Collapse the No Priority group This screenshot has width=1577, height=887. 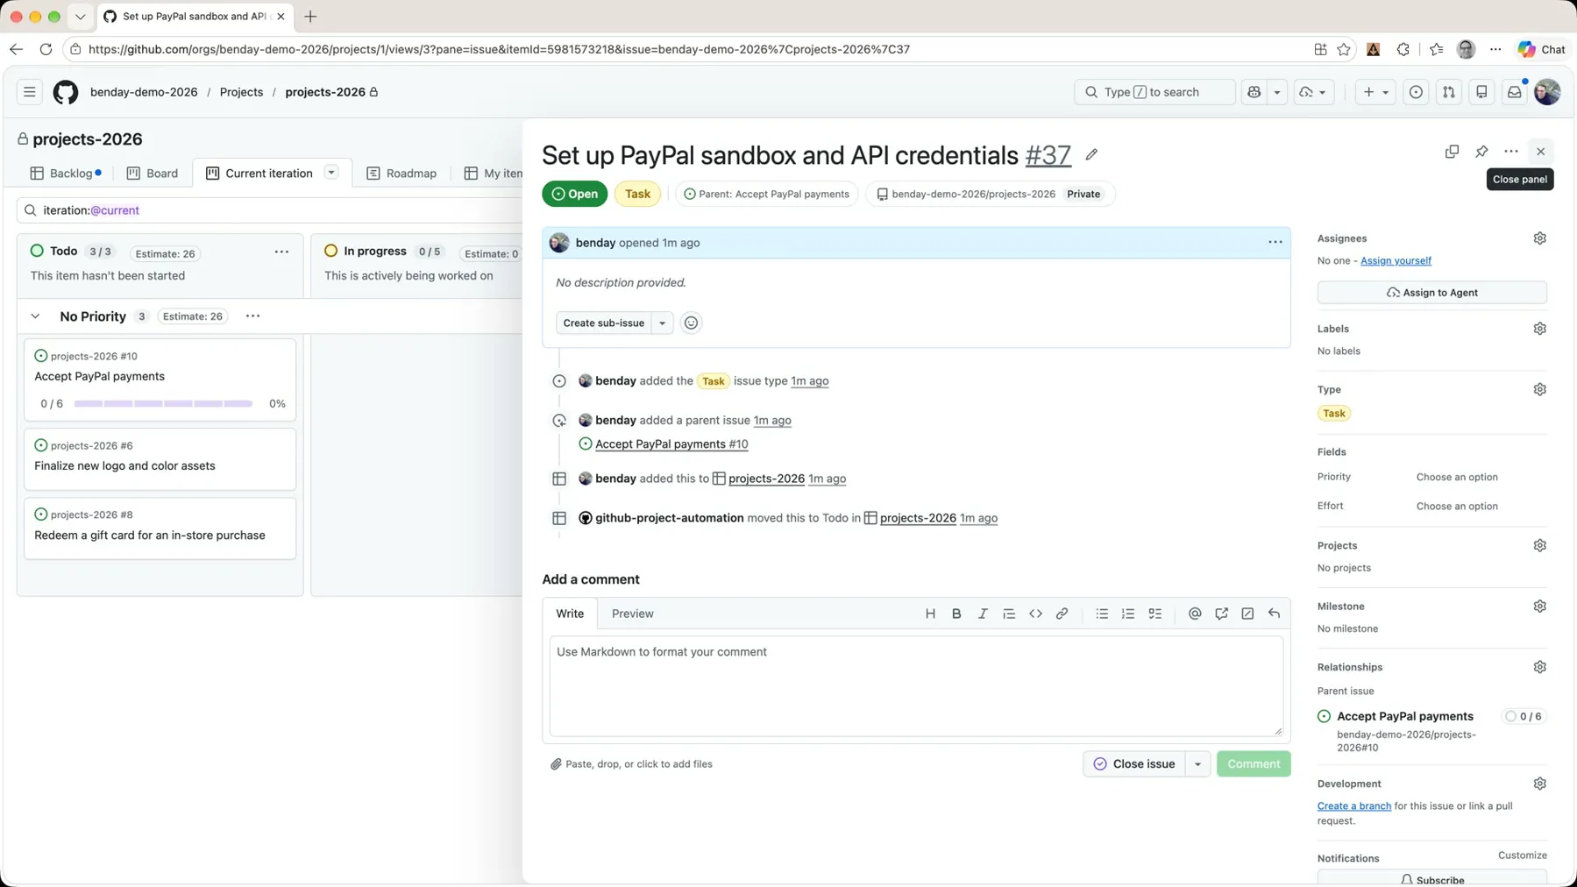pyautogui.click(x=35, y=316)
